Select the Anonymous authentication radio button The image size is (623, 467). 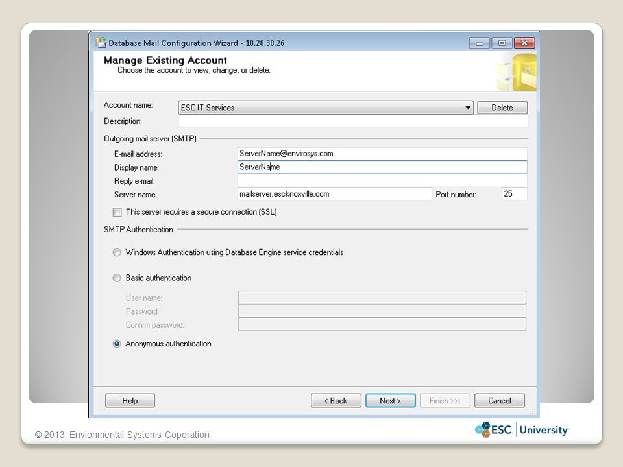(117, 344)
